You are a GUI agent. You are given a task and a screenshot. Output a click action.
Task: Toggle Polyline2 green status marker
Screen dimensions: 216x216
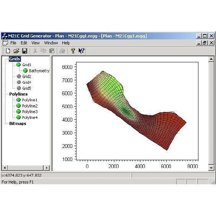coord(18,106)
